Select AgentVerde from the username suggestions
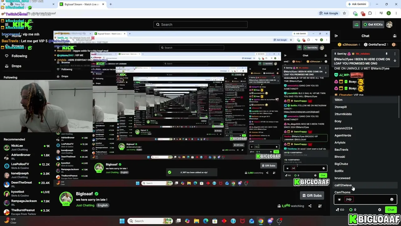This screenshot has height=226, width=401. click(365, 135)
